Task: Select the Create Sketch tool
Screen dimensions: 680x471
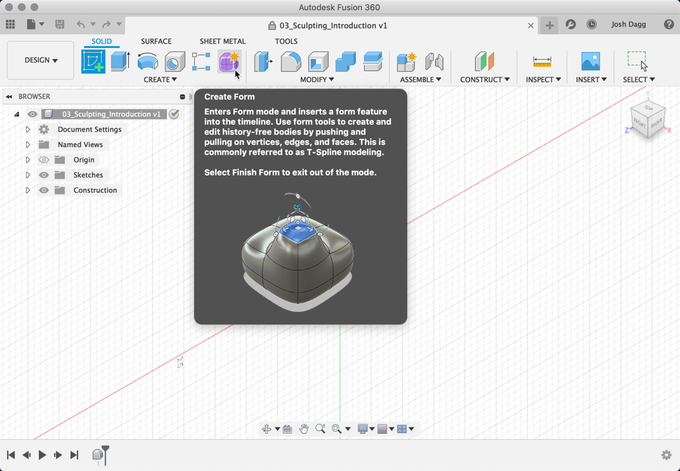Action: point(93,61)
